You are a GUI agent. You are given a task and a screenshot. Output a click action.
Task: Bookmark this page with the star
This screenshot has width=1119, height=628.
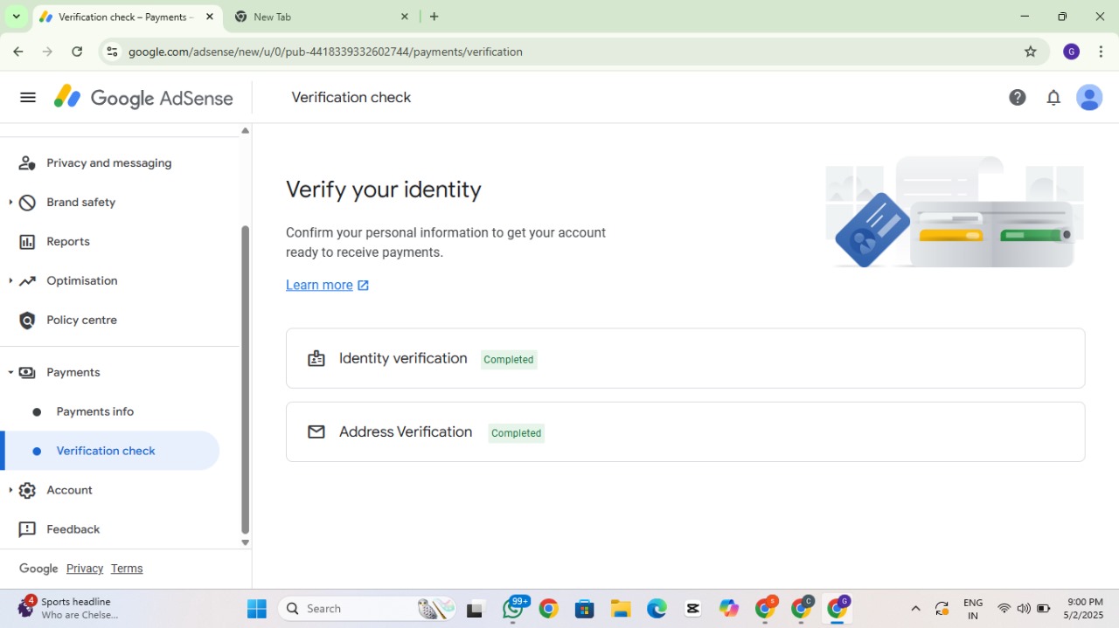click(1031, 52)
